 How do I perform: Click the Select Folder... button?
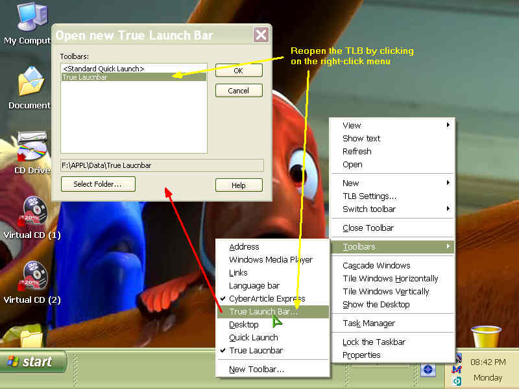[97, 184]
